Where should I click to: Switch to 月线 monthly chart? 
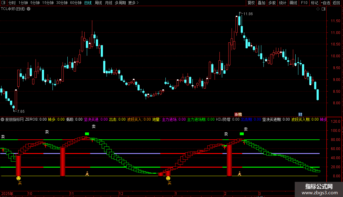tap(108, 3)
